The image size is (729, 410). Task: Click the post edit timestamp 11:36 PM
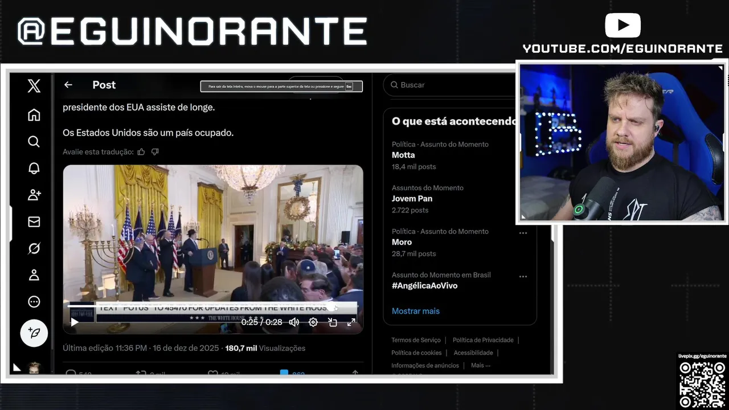pyautogui.click(x=141, y=348)
